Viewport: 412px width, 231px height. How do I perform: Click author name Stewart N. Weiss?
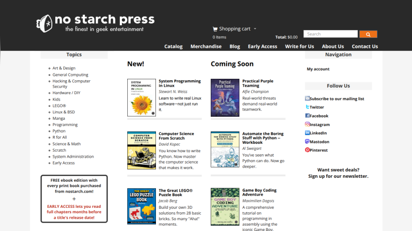pyautogui.click(x=173, y=92)
